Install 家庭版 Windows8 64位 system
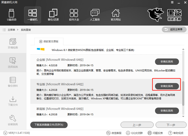This screenshot has width=188, height=136. tap(167, 111)
